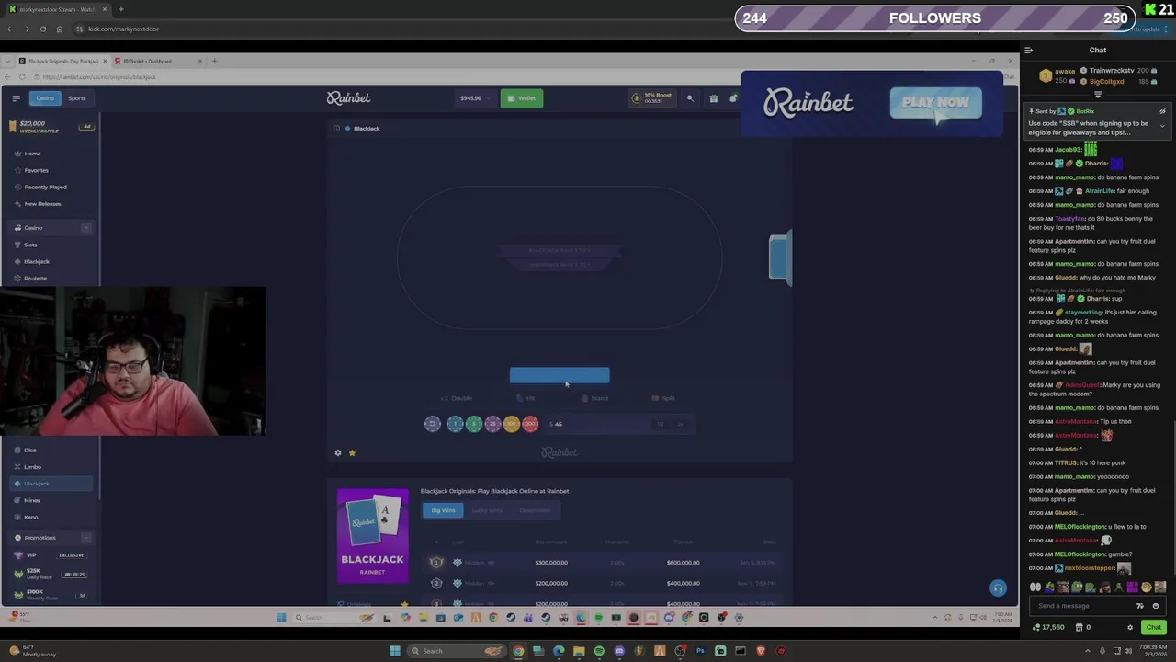
Task: Select the Big Wins tab
Action: 443,510
